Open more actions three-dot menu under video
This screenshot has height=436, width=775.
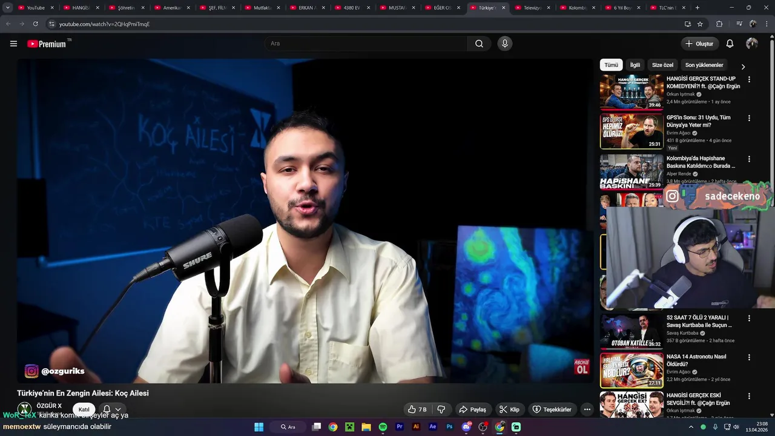coord(587,409)
